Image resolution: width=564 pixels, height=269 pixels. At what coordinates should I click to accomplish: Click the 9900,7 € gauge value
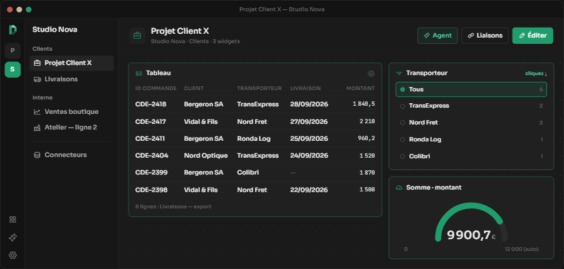point(471,235)
